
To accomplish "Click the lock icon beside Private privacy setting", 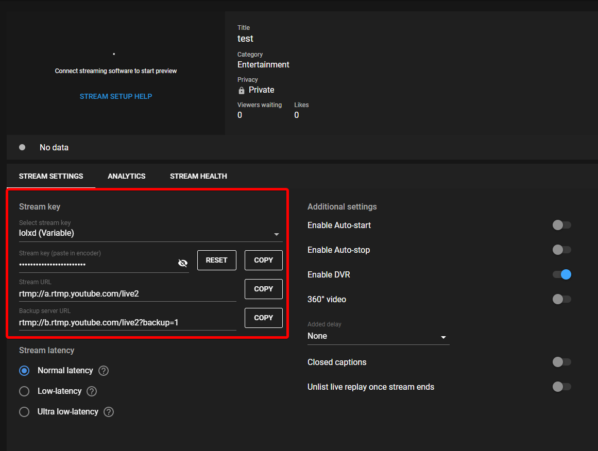I will tap(241, 90).
